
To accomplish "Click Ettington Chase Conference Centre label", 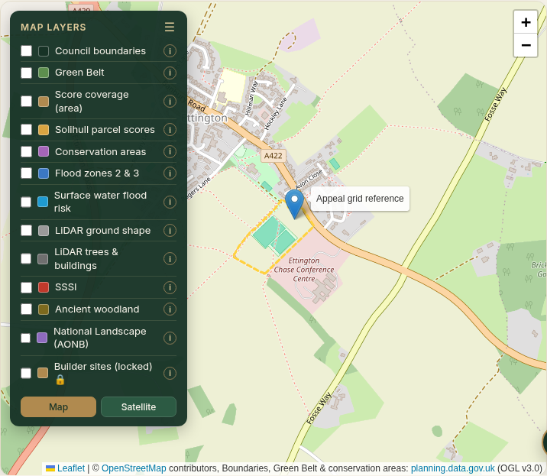I will pos(303,270).
